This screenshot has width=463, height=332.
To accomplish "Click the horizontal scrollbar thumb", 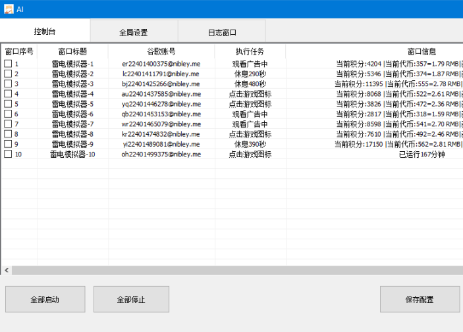I will (237, 270).
